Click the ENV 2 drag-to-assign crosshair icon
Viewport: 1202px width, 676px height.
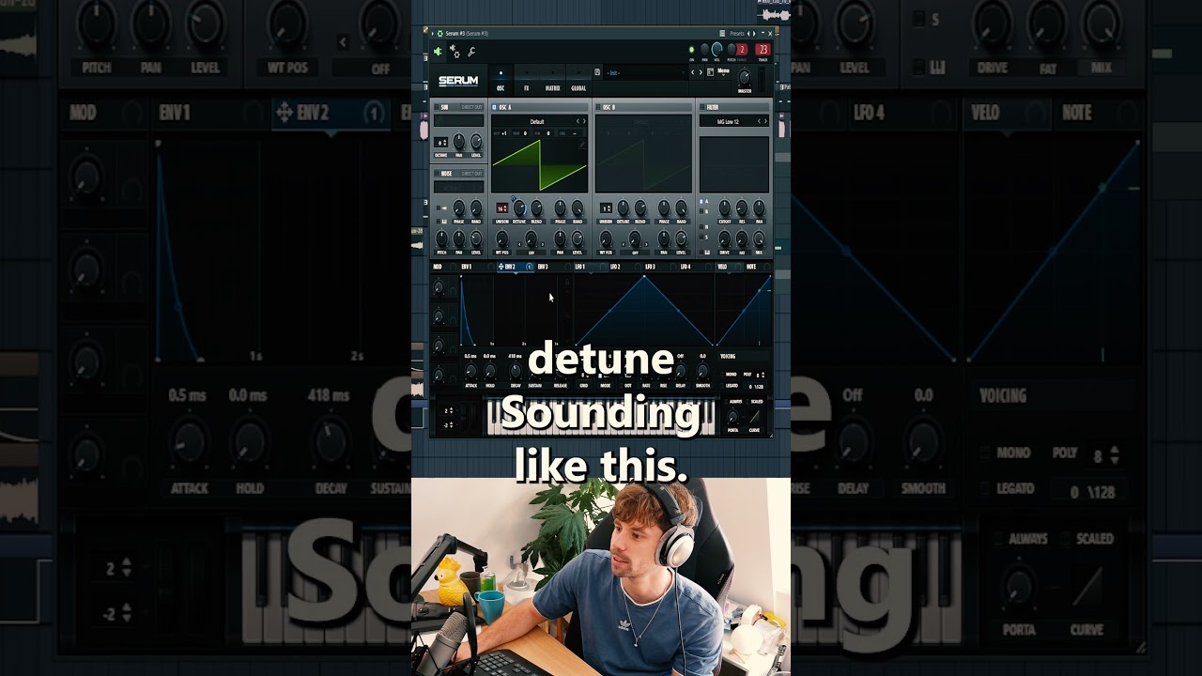pos(501,267)
